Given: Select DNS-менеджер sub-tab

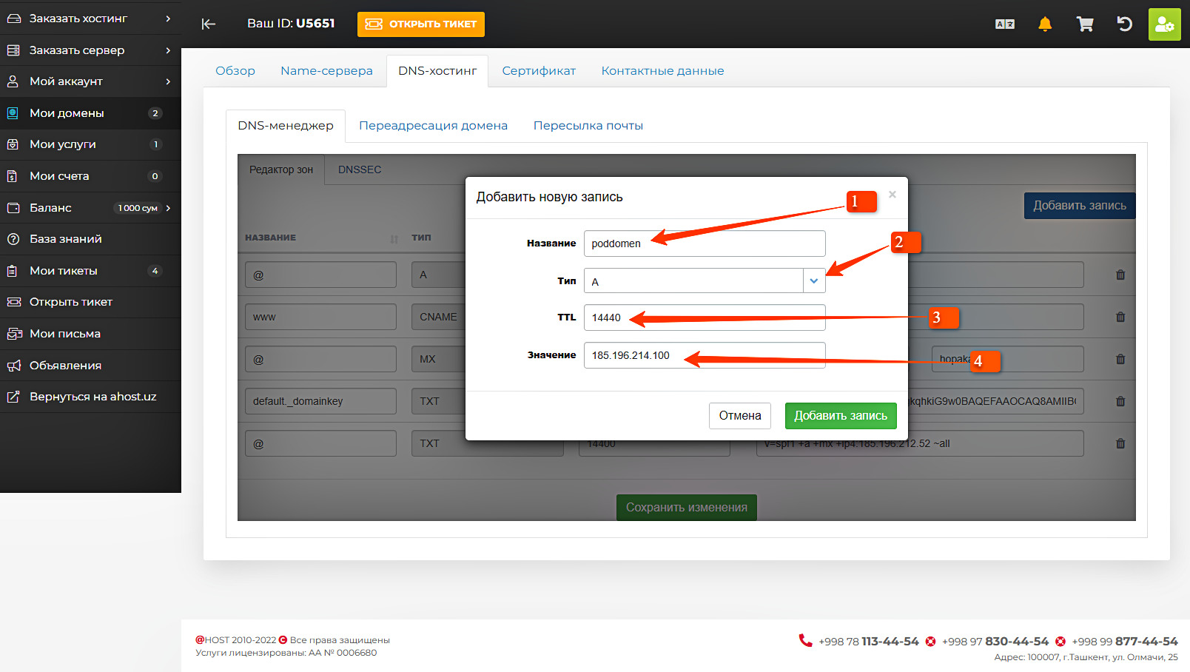Looking at the screenshot, I should point(286,126).
